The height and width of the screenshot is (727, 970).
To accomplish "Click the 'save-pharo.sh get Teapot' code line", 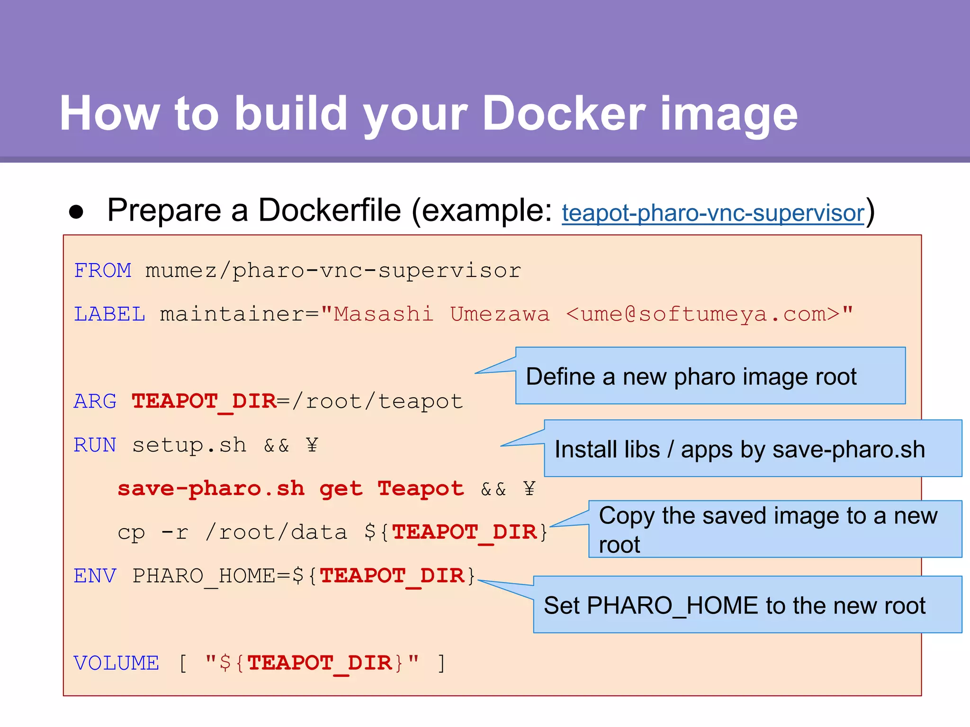I will [327, 488].
